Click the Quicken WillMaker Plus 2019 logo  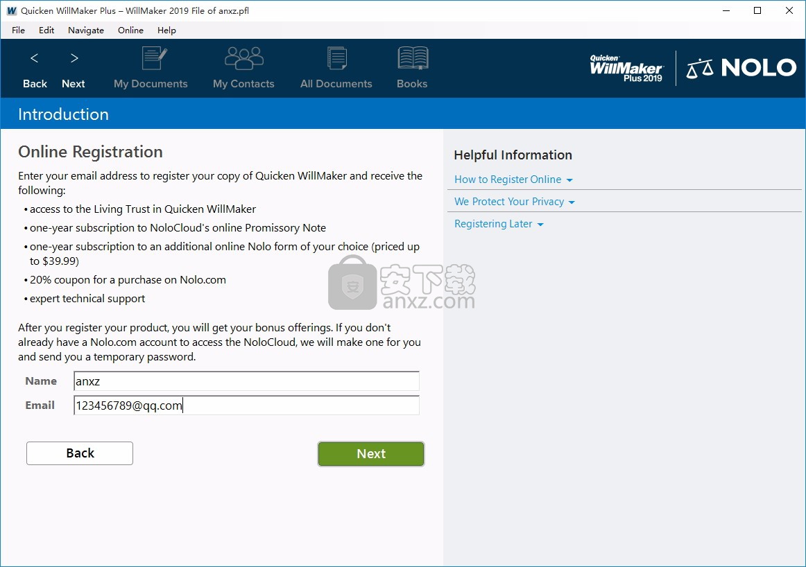click(x=626, y=69)
